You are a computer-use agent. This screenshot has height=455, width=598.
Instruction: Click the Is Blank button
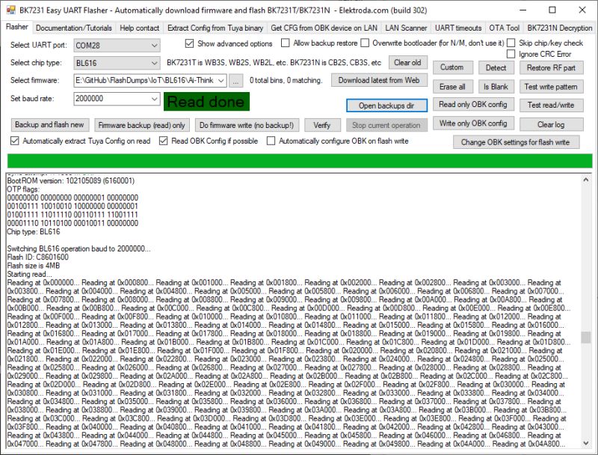click(x=496, y=87)
